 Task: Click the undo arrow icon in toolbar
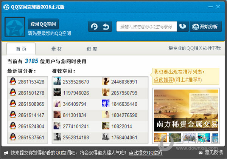[106, 26]
